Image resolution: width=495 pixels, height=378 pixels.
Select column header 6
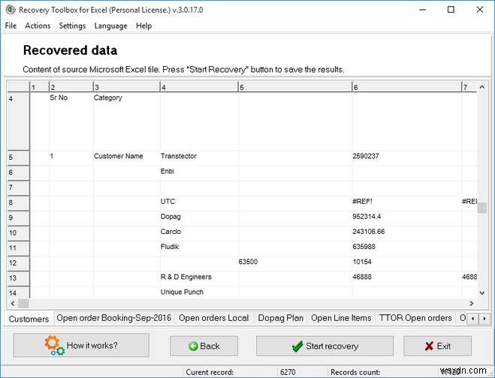[x=407, y=87]
